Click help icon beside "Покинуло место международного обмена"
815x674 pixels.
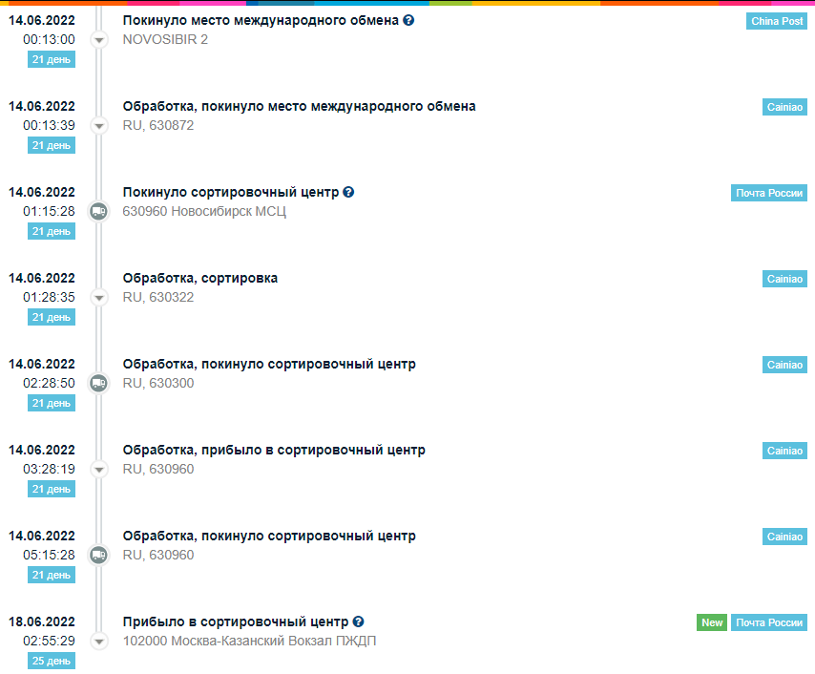coord(409,20)
